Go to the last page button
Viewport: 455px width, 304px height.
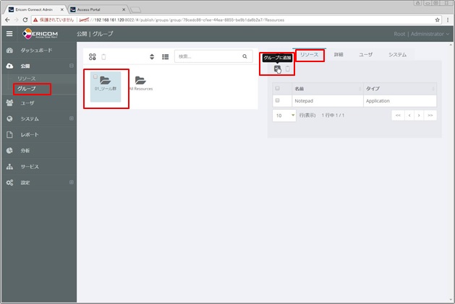click(x=431, y=115)
